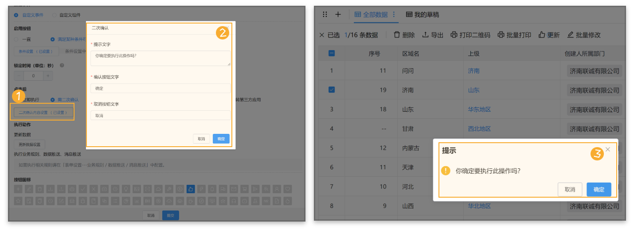Image resolution: width=634 pixels, height=230 pixels.
Task: Focus the 取消按钮文字 input field
Action: click(x=160, y=115)
